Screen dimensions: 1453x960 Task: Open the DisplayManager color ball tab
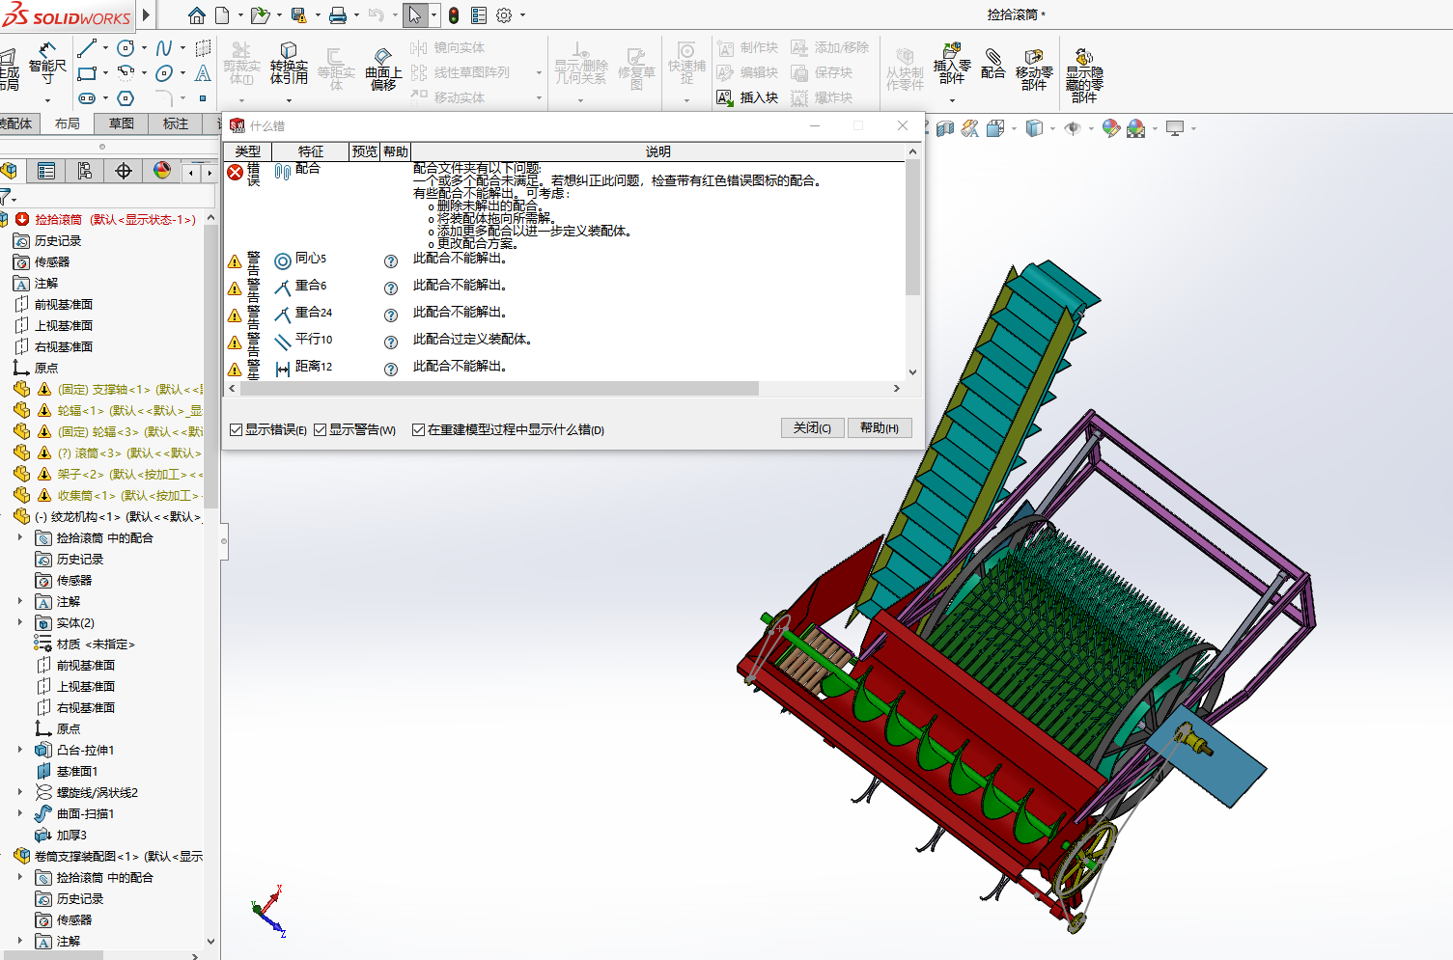point(162,171)
